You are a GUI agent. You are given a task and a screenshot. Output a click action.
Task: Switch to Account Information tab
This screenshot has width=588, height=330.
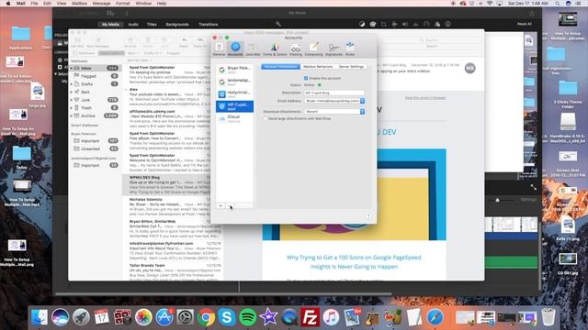280,67
